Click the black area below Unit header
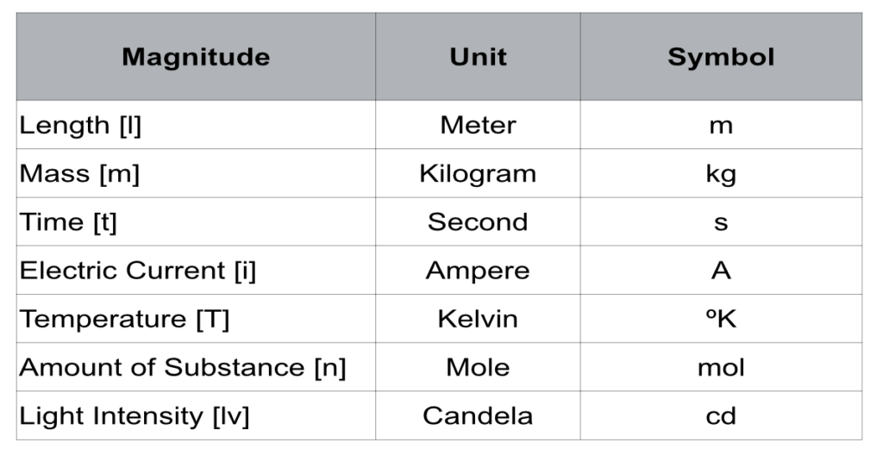The width and height of the screenshot is (883, 455). 478,259
